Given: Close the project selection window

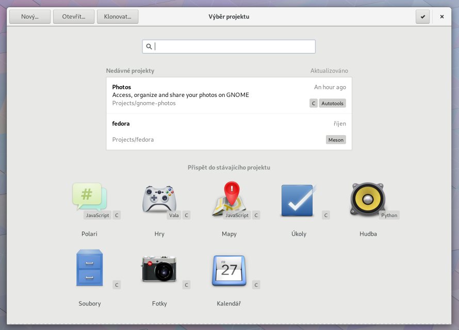Looking at the screenshot, I should pos(442,16).
